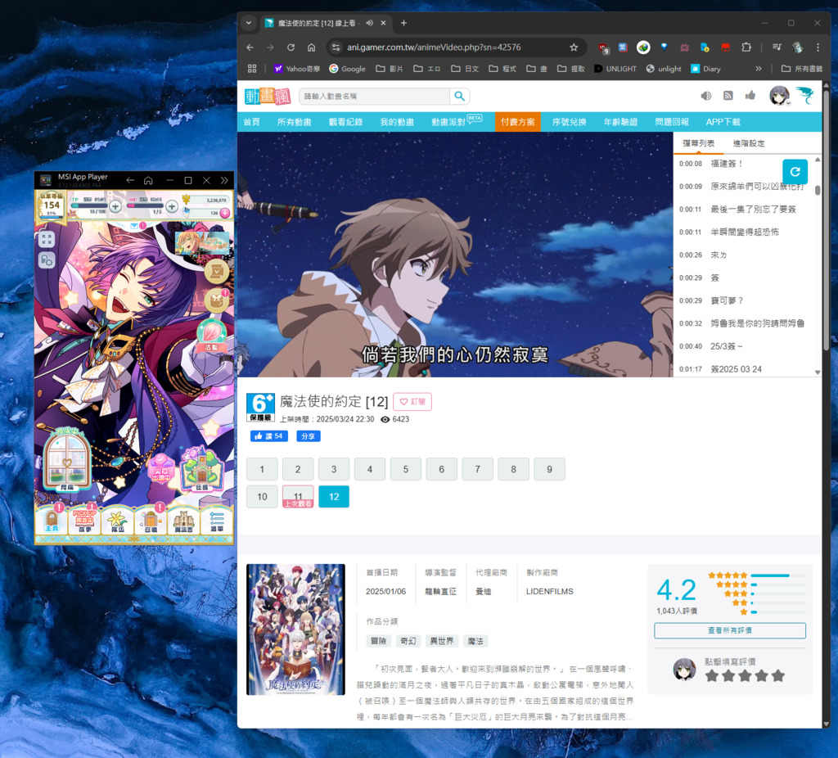Click the thumbs-up icon in site header

coord(750,95)
